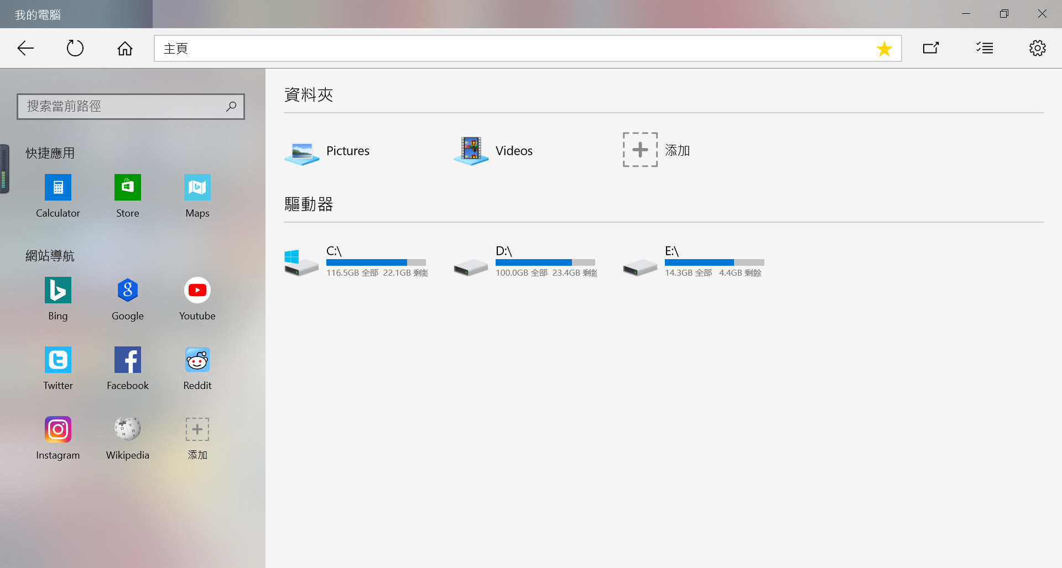Image resolution: width=1062 pixels, height=568 pixels.
Task: Open the Store app shortcut
Action: (x=128, y=197)
